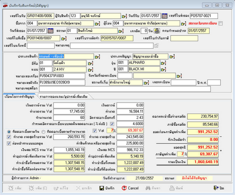Click the ค้นหา search button
The image size is (235, 195).
coord(153,188)
